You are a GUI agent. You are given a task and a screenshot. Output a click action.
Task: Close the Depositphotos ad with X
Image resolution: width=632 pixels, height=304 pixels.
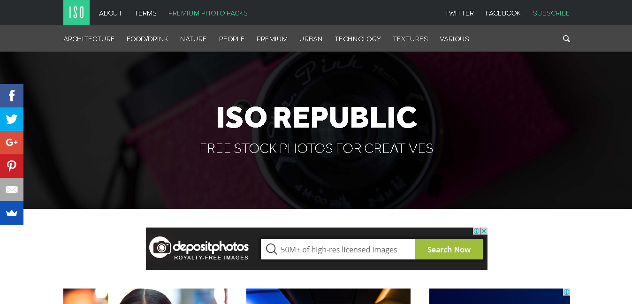[x=484, y=231]
